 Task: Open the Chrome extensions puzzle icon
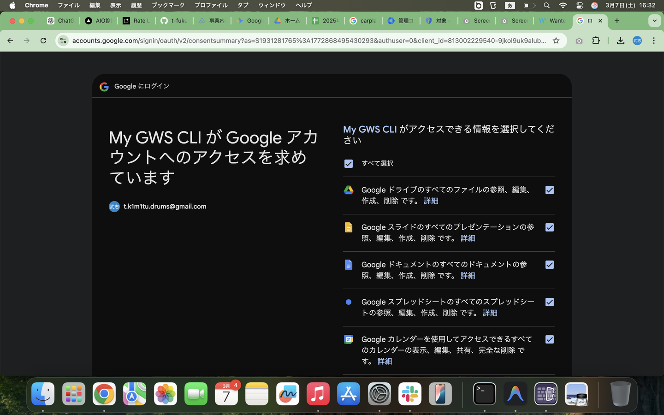coord(596,41)
